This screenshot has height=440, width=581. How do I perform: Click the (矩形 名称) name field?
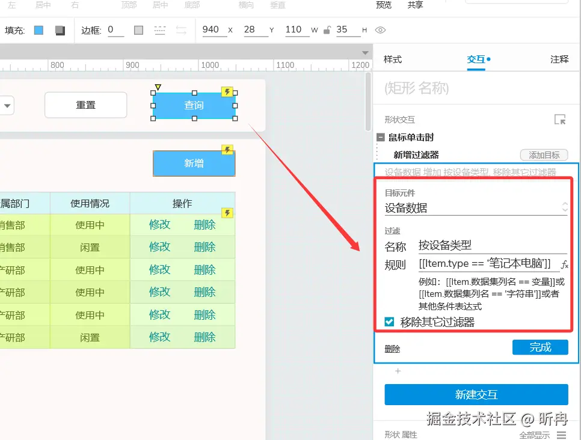pyautogui.click(x=475, y=88)
